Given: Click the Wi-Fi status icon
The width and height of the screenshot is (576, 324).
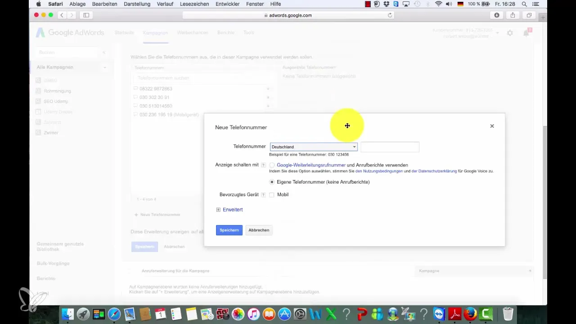Looking at the screenshot, I should pos(438,4).
